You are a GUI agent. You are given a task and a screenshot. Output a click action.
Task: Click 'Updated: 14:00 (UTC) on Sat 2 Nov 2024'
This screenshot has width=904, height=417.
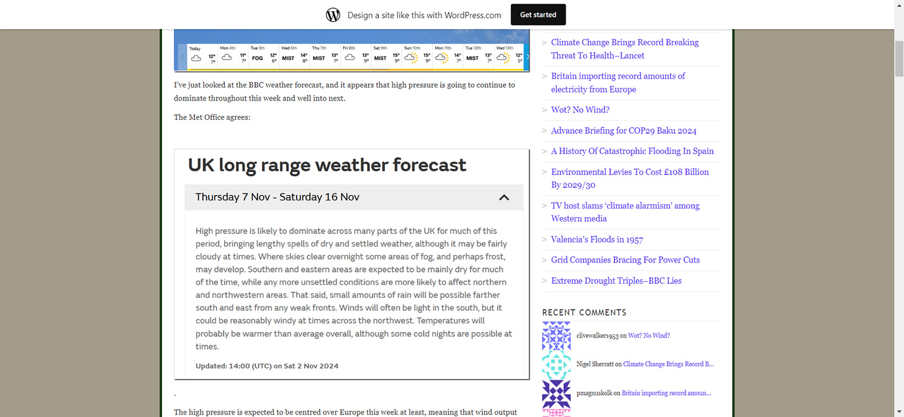(x=267, y=366)
